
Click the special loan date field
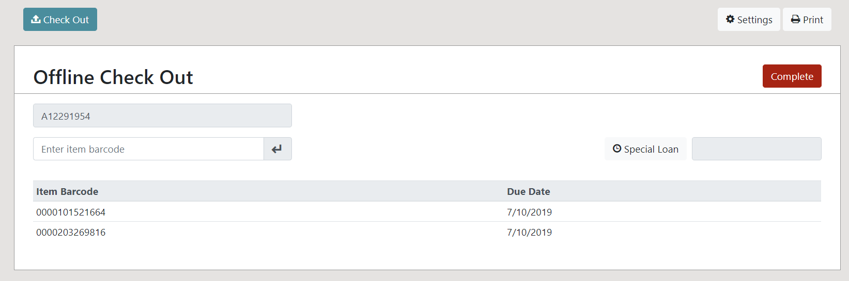757,149
